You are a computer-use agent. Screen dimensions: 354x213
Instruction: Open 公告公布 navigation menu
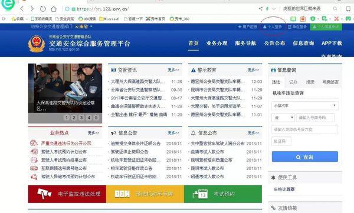coord(274,43)
